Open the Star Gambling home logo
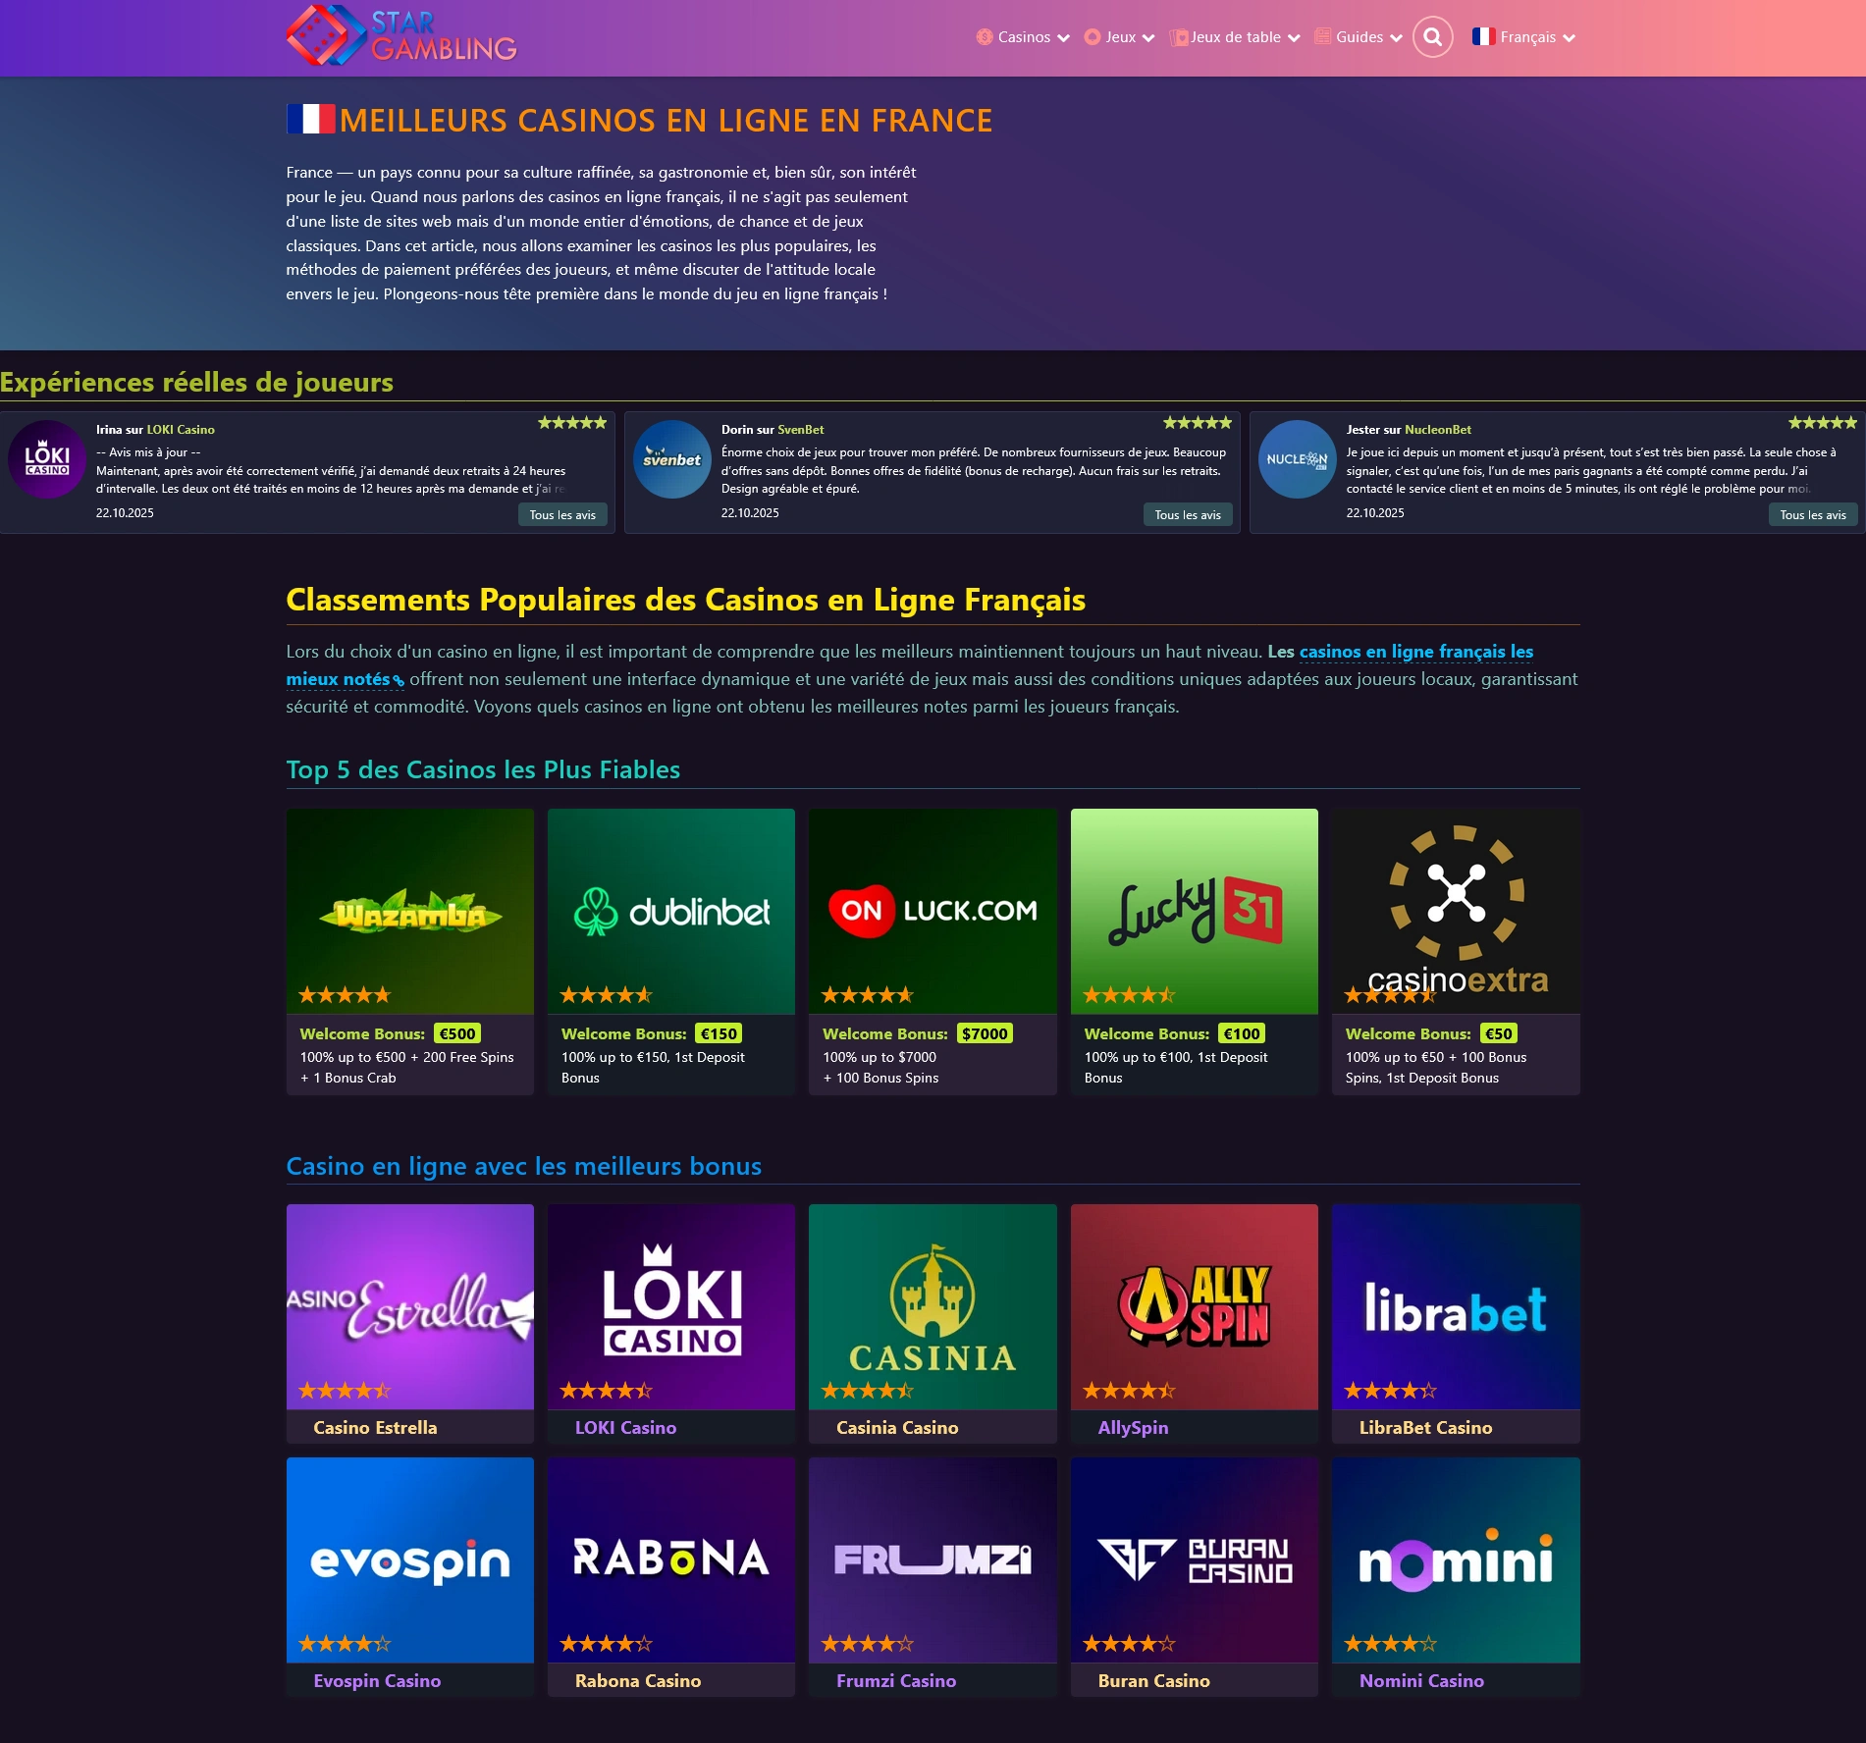 401,36
